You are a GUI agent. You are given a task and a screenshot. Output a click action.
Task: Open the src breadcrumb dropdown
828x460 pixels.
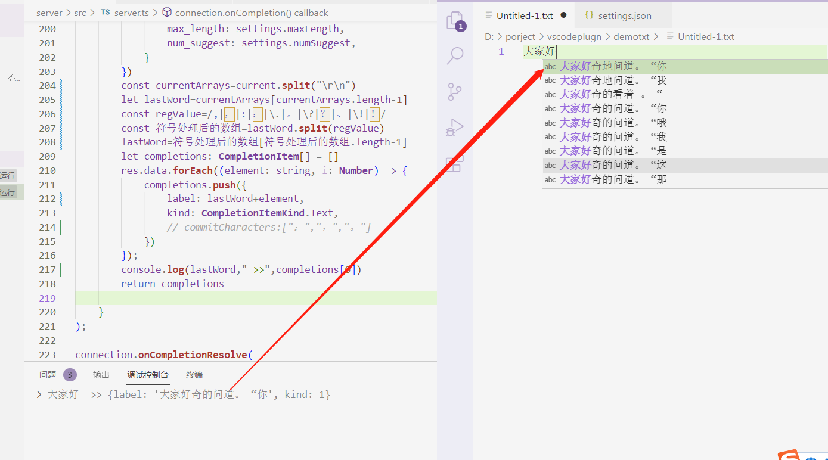point(79,13)
